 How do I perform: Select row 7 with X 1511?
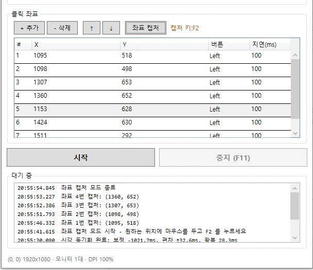153,134
